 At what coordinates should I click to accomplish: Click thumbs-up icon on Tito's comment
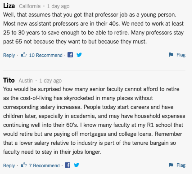(x=24, y=165)
